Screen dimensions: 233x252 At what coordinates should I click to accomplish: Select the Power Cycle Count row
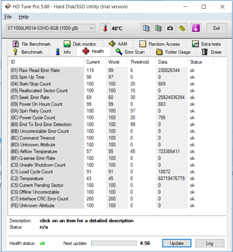click(112, 118)
